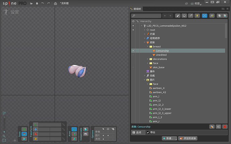Select the Weights tool in Tools panel
This screenshot has width=231, height=144.
pyautogui.click(x=24, y=134)
